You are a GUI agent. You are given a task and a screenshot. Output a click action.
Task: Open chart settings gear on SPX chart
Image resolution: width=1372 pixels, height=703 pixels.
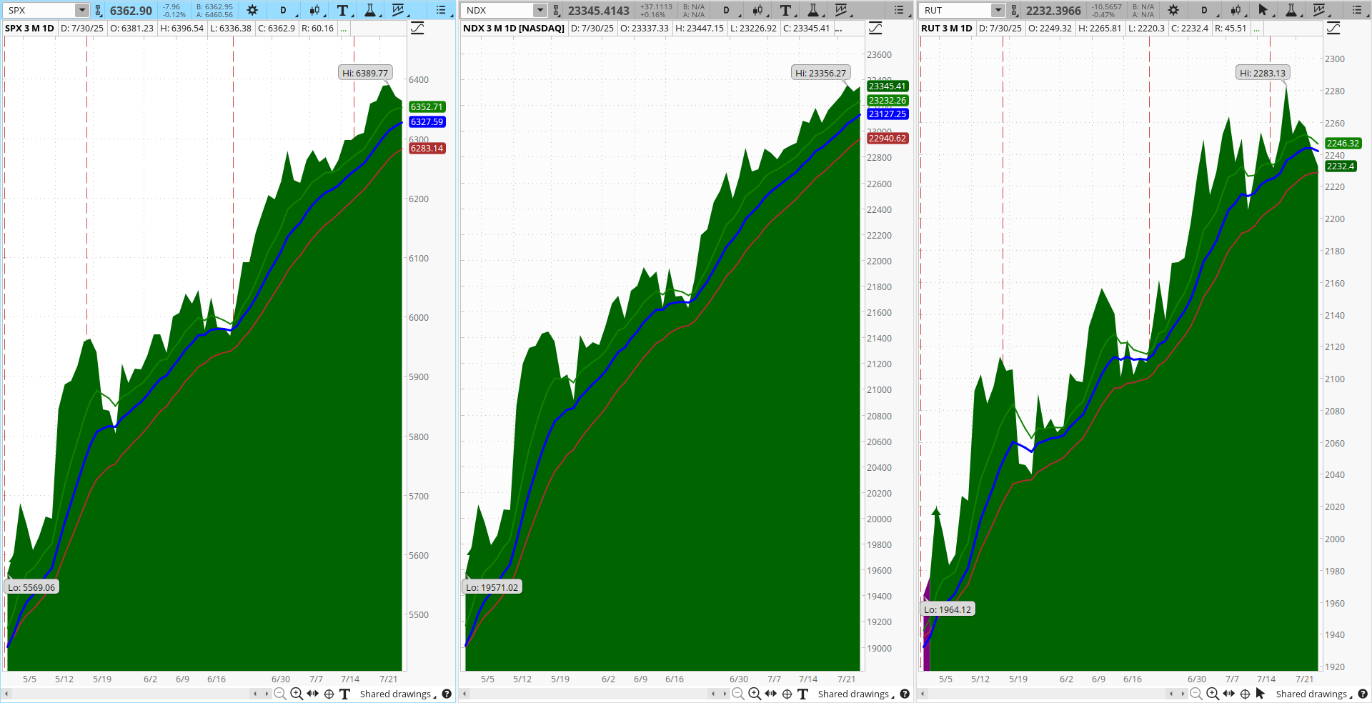[x=252, y=10]
